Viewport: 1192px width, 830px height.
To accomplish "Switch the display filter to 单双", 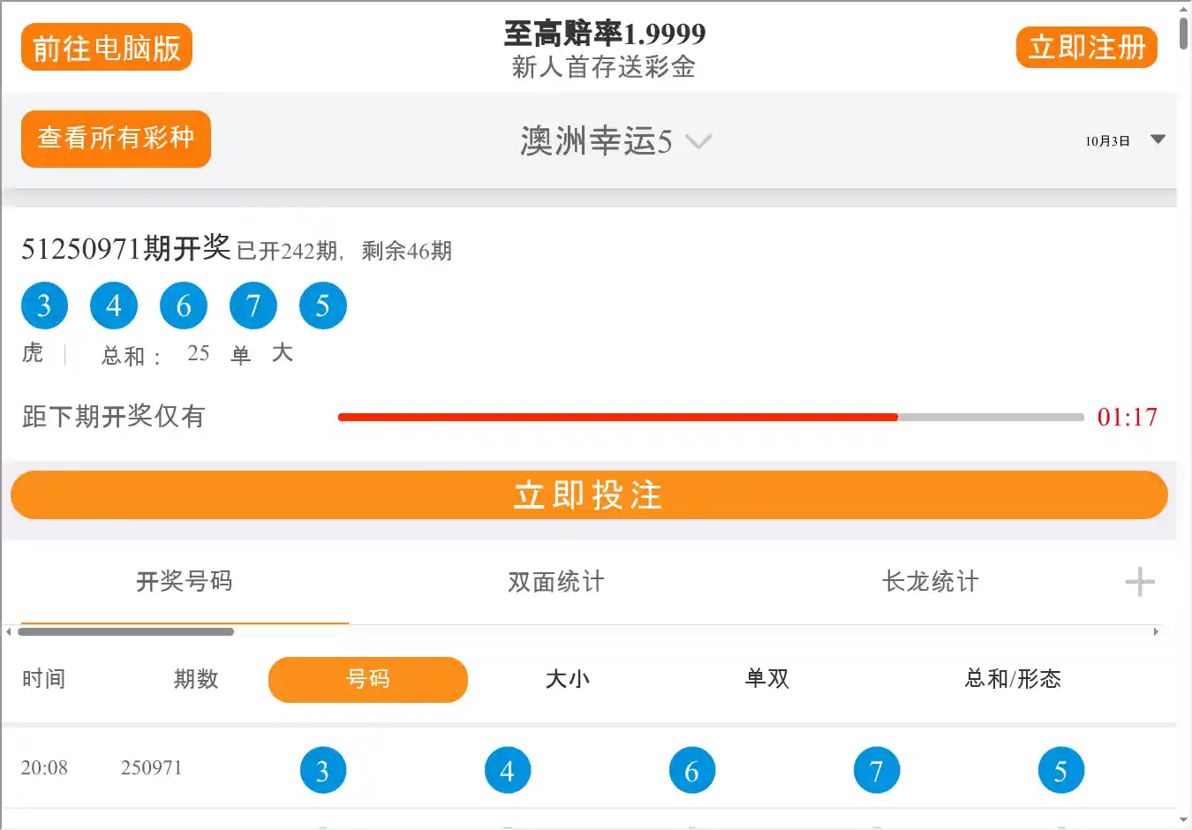I will 766,679.
